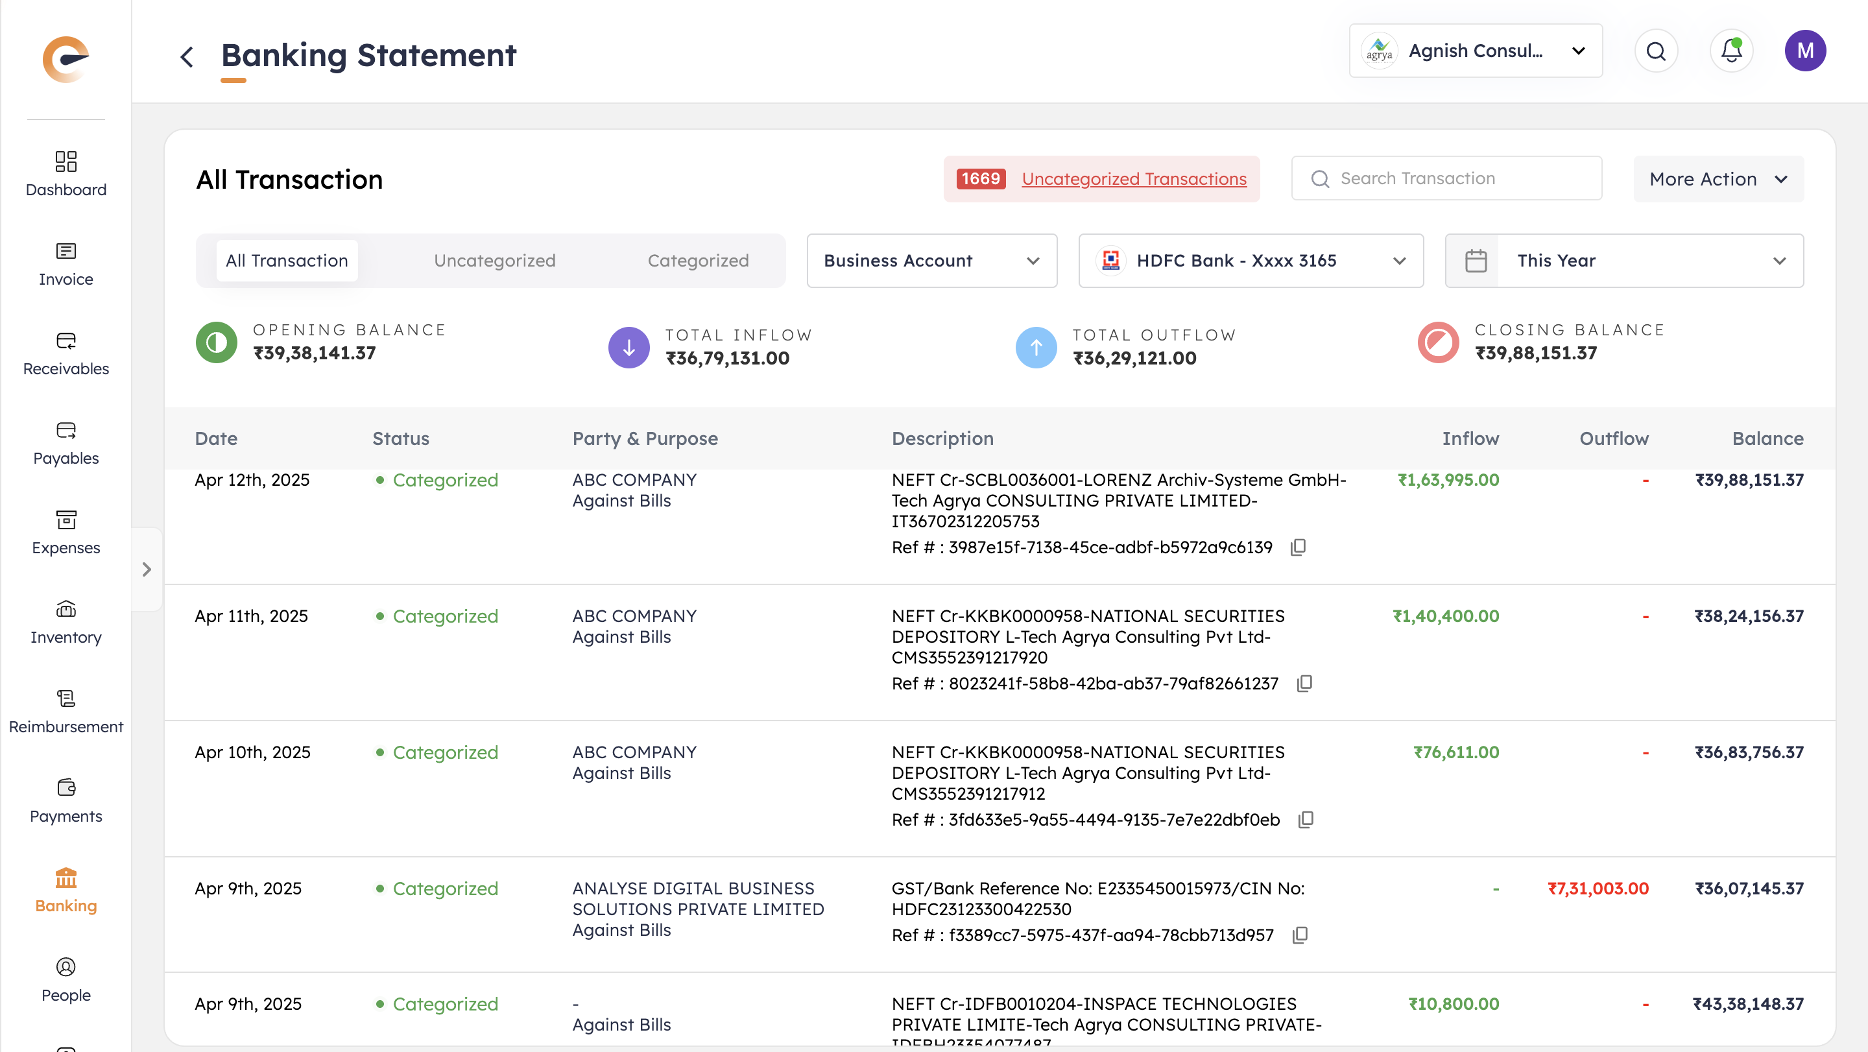Copy reference number of Apr 9th GST transaction
This screenshot has height=1052, width=1868.
[x=1300, y=935]
